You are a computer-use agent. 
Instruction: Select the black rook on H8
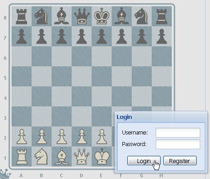162,16
